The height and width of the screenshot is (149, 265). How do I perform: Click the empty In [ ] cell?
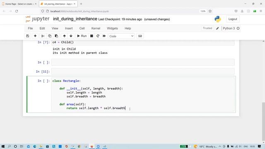pos(143,62)
